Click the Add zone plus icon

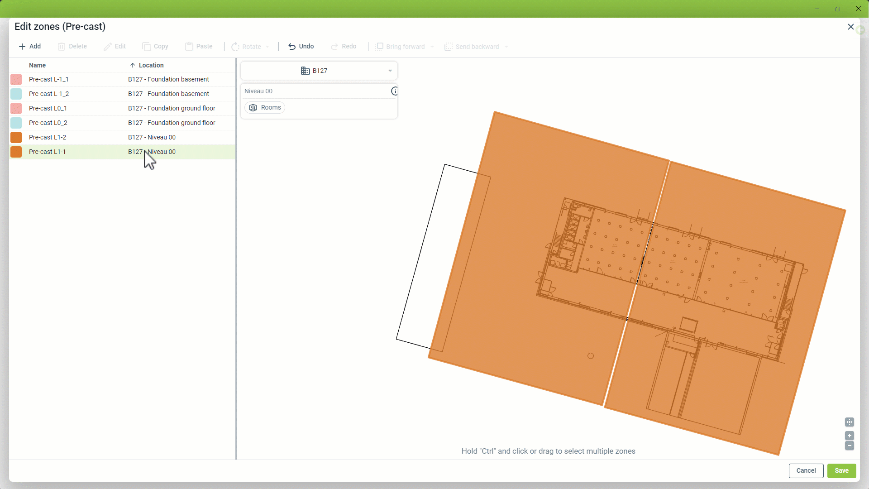tap(22, 47)
